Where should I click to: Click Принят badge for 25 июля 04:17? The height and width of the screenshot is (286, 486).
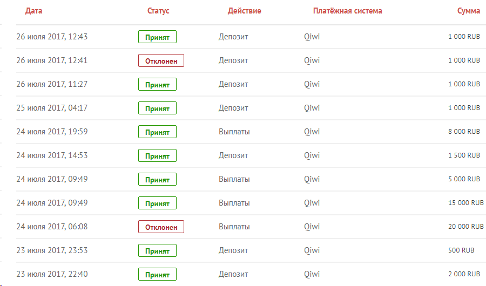click(x=158, y=108)
